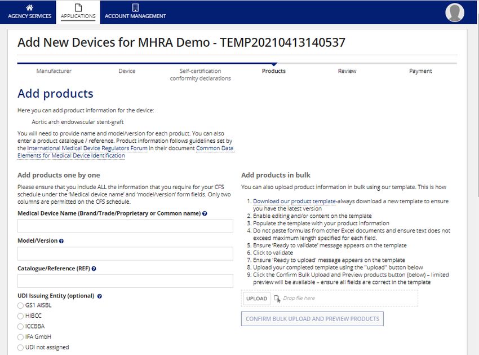Click the Add products in bulk heading
The image size is (479, 355).
(x=276, y=175)
